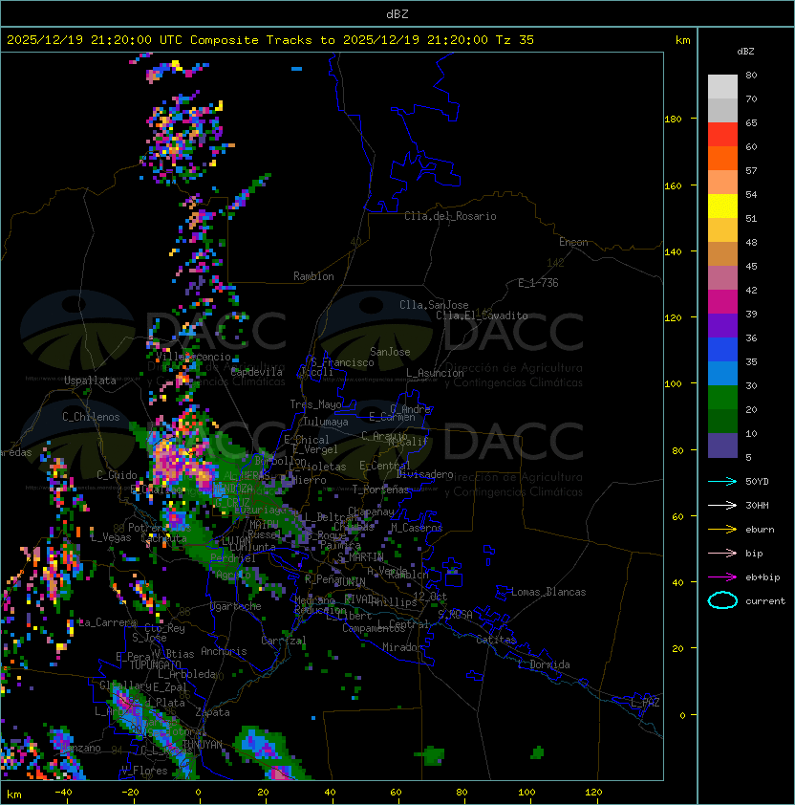Select the light gray swatch below 80 dBZ
Screen dimensions: 795x805
(x=722, y=86)
